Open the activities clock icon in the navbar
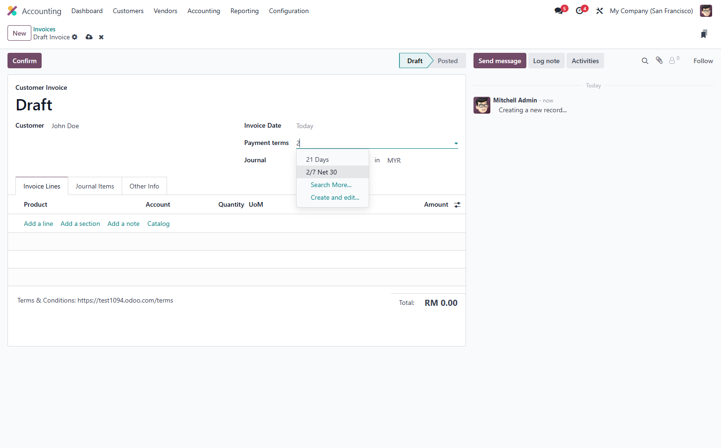 click(580, 11)
